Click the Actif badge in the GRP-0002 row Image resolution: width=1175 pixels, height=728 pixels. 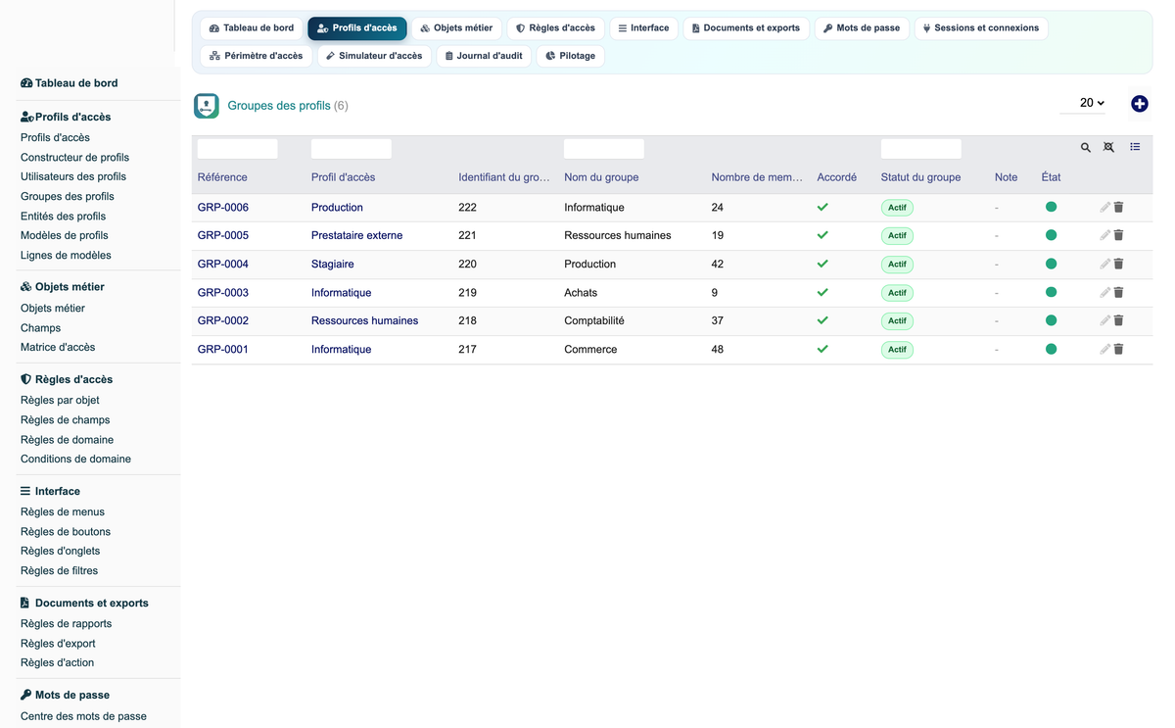[897, 321]
